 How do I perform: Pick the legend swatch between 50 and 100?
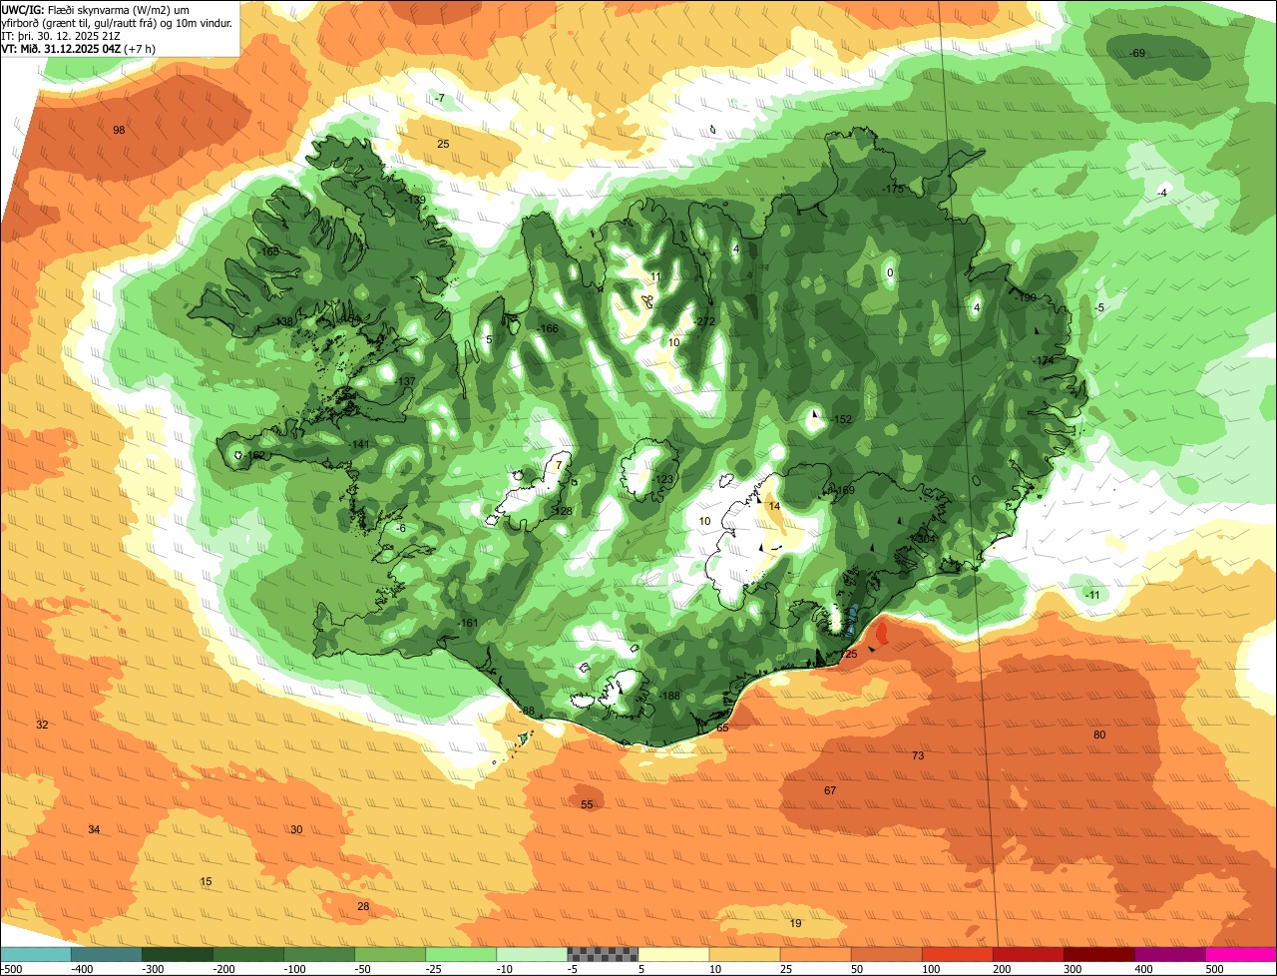[x=886, y=954]
